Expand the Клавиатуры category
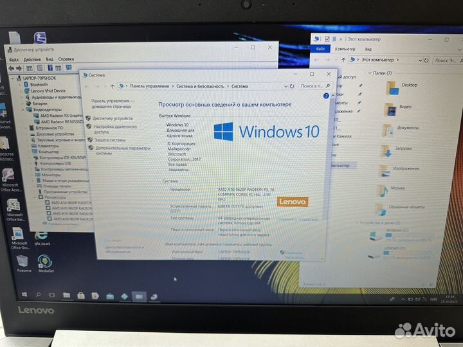The image size is (463, 347). pyautogui.click(x=28, y=146)
